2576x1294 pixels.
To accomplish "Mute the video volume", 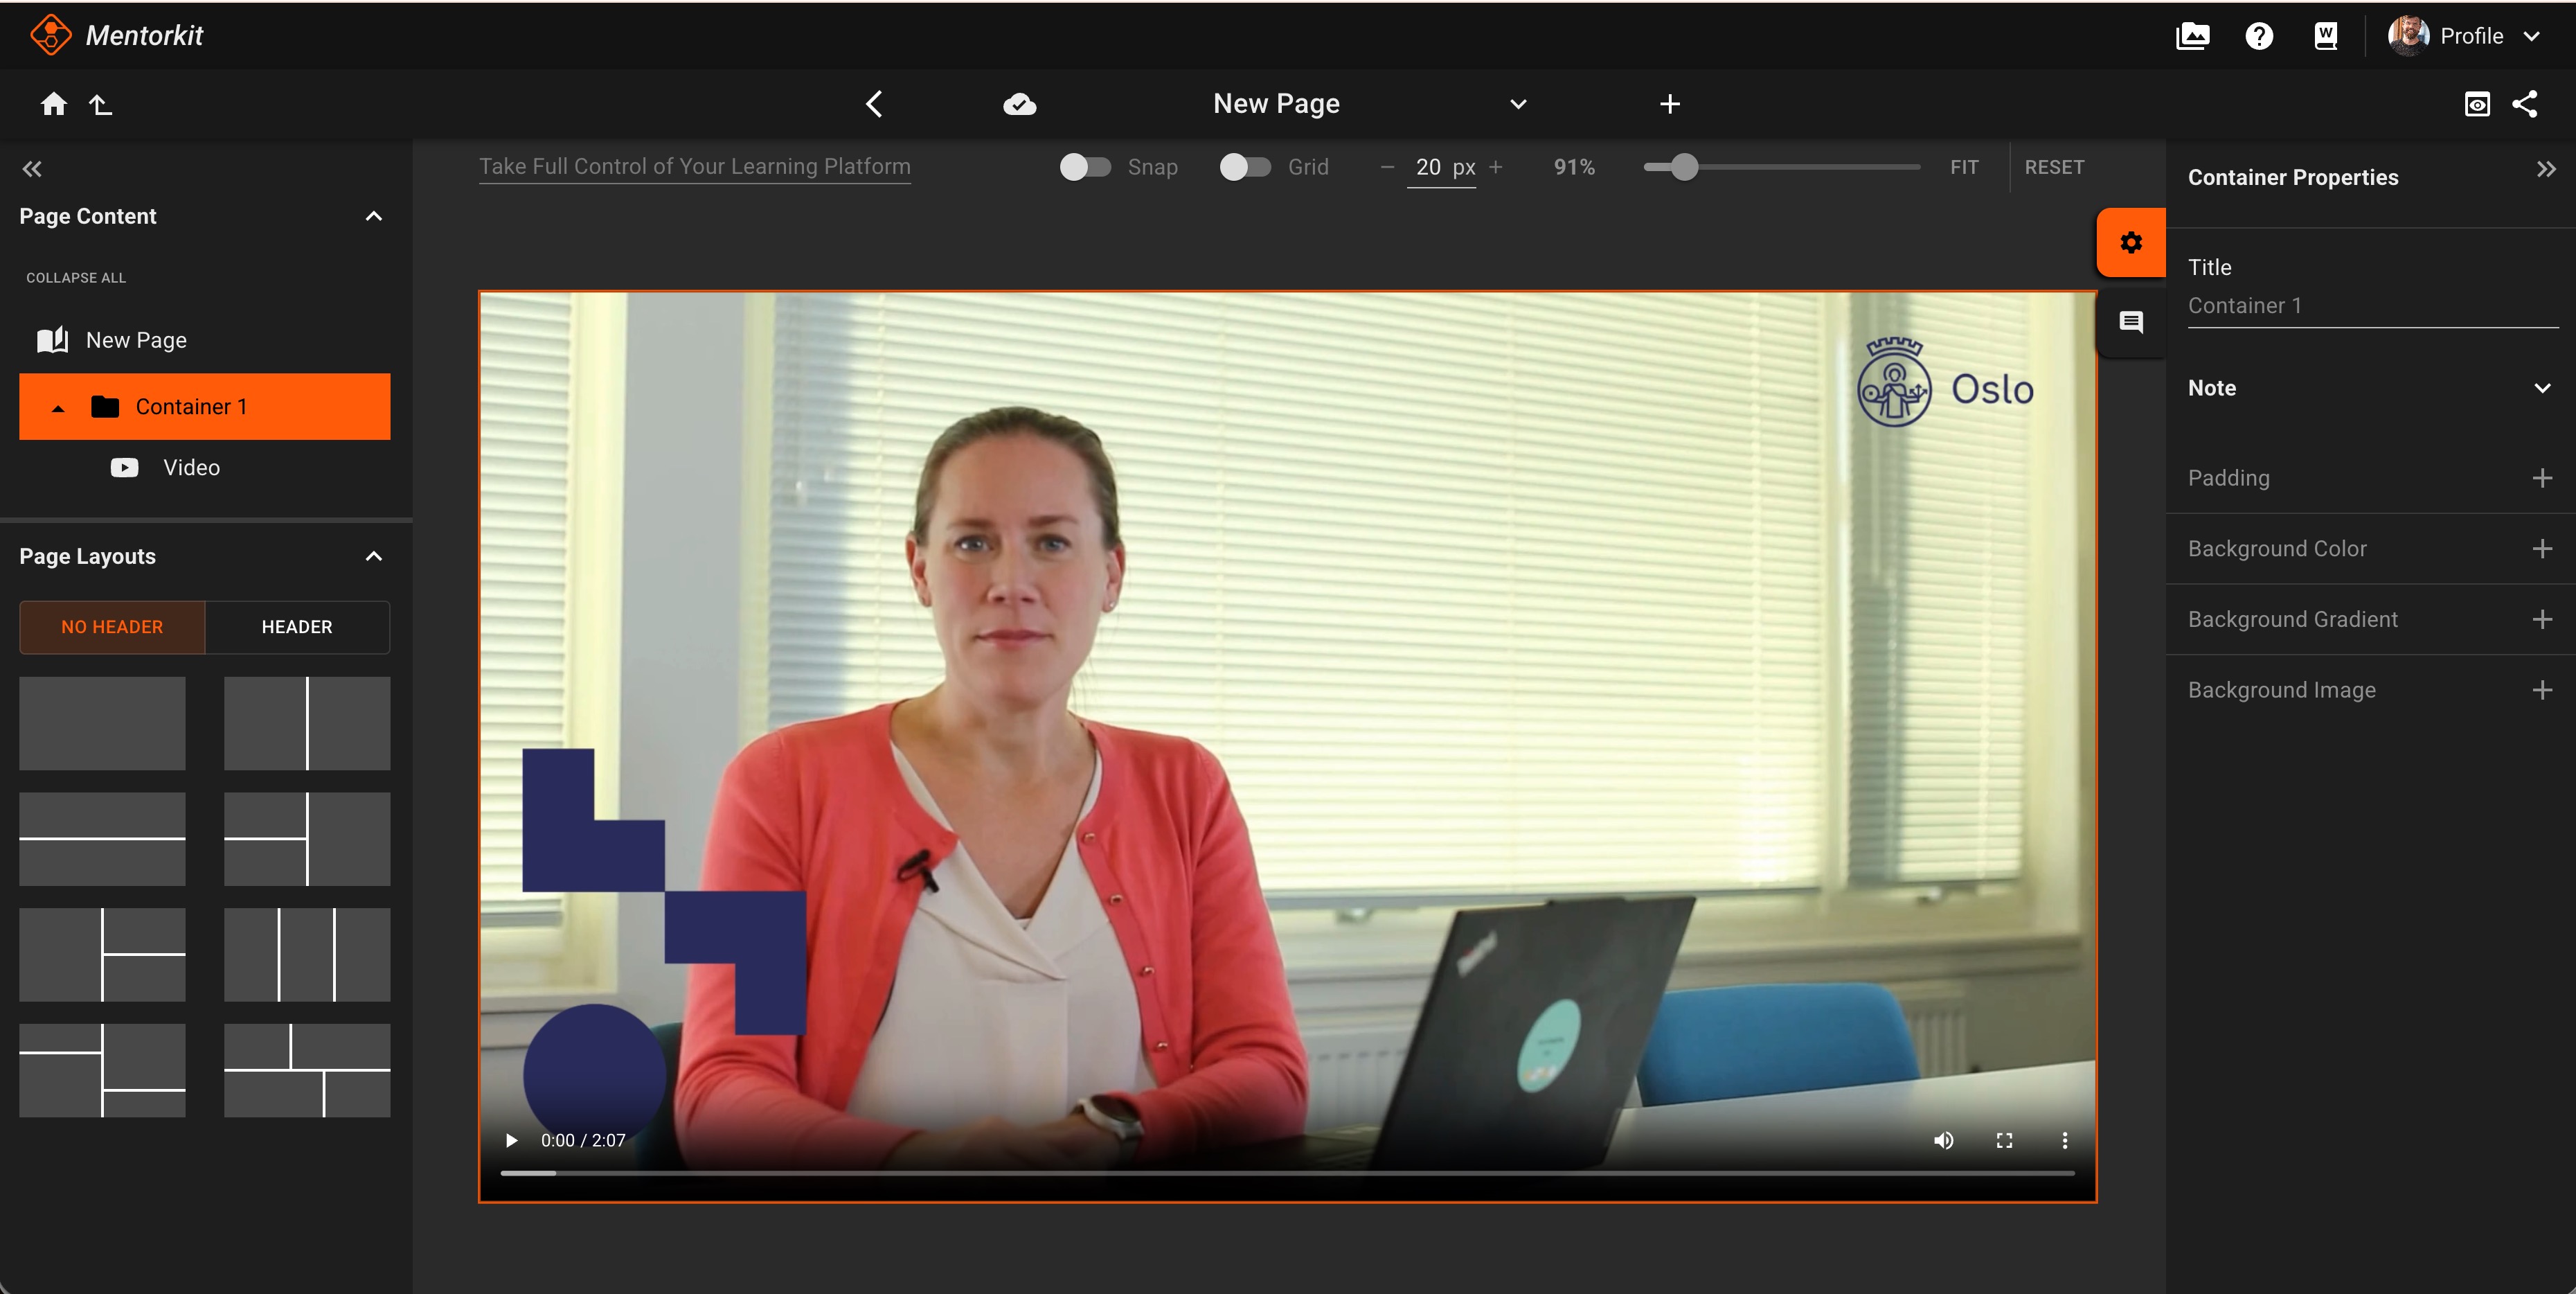I will click(x=1943, y=1140).
